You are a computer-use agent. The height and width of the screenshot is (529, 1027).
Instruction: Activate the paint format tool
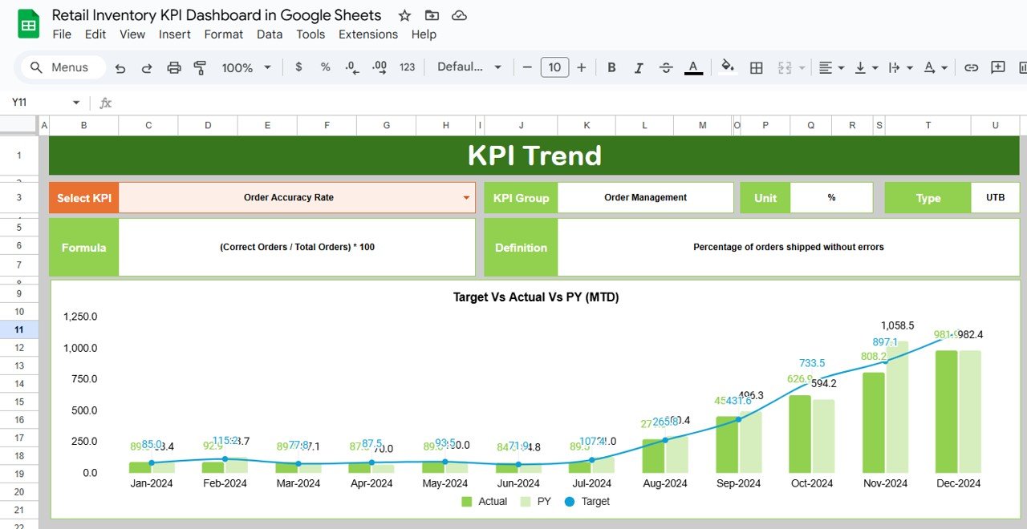click(x=201, y=68)
